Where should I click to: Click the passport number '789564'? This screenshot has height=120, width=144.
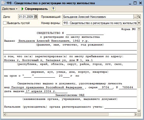[128, 87]
